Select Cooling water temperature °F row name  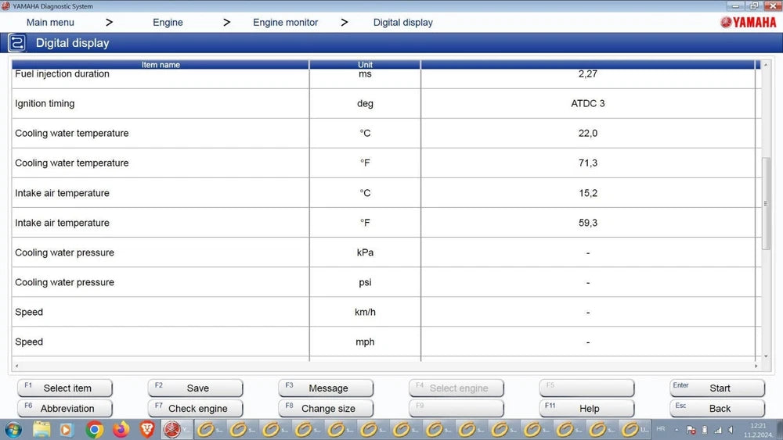(x=71, y=163)
